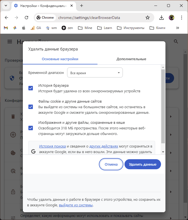The width and height of the screenshot is (188, 220).
Task: Expand the trash row arrow at right
Action: pyautogui.click(x=171, y=117)
